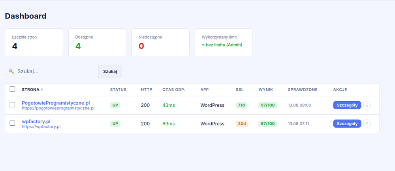The width and height of the screenshot is (395, 171).
Task: Check the wpfactory.pl row checkbox
Action: [x=12, y=123]
